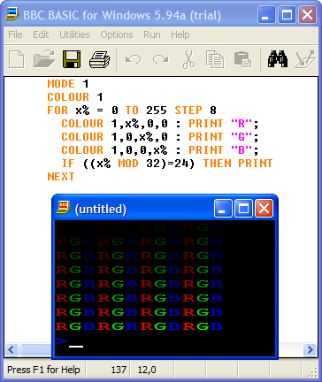Print the listing with the printer icon
Screen dimensions: 322x382
(100, 59)
